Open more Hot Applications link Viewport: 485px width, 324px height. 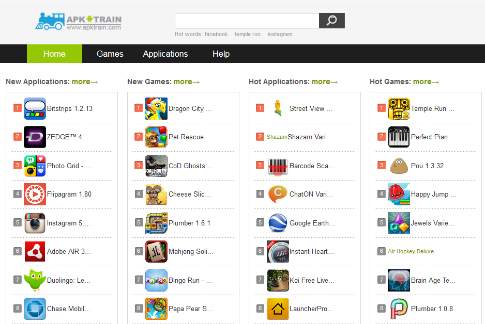(x=325, y=82)
